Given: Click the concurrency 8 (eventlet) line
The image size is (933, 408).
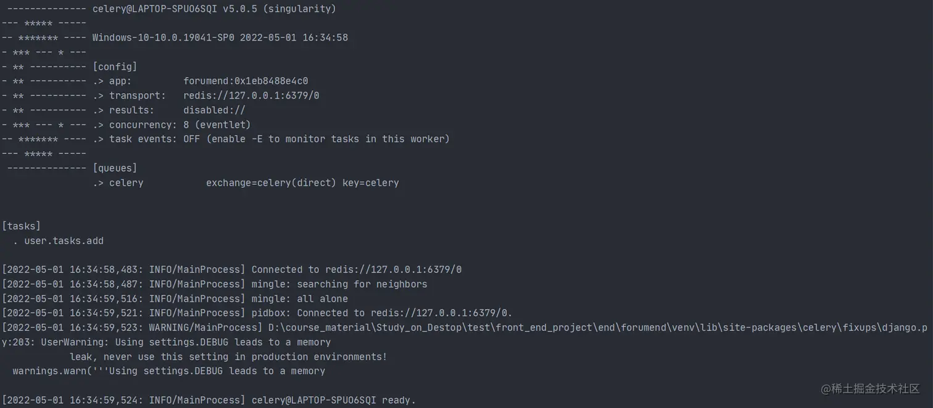Looking at the screenshot, I should click(172, 124).
